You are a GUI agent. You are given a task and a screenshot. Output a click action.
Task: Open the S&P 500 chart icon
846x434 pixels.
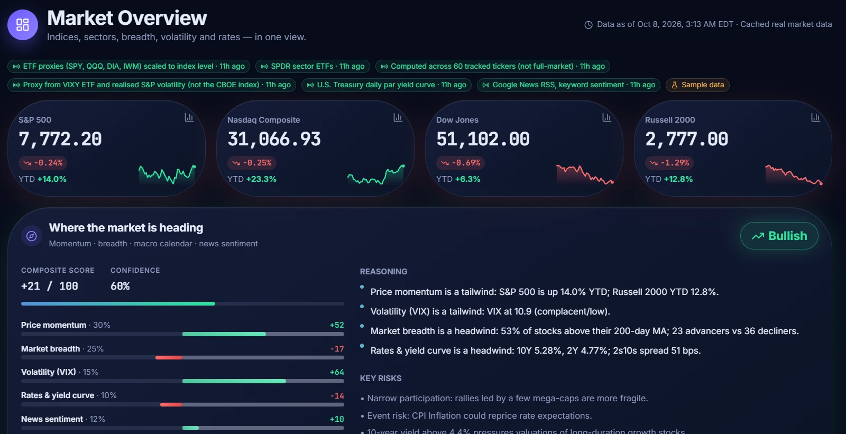point(189,117)
